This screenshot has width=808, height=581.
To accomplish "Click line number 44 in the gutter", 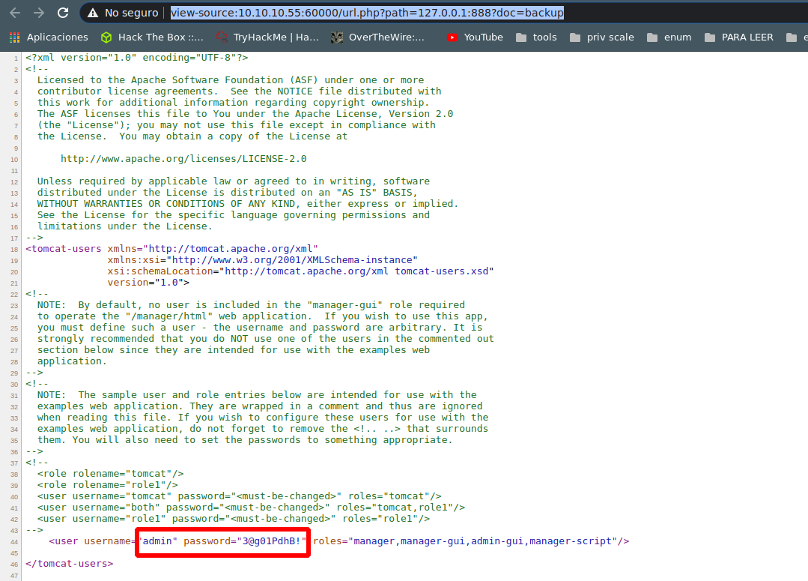I will click(14, 542).
